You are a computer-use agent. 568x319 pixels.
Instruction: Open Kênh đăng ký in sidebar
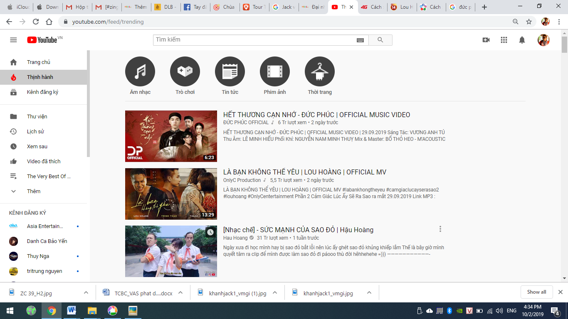pos(42,92)
